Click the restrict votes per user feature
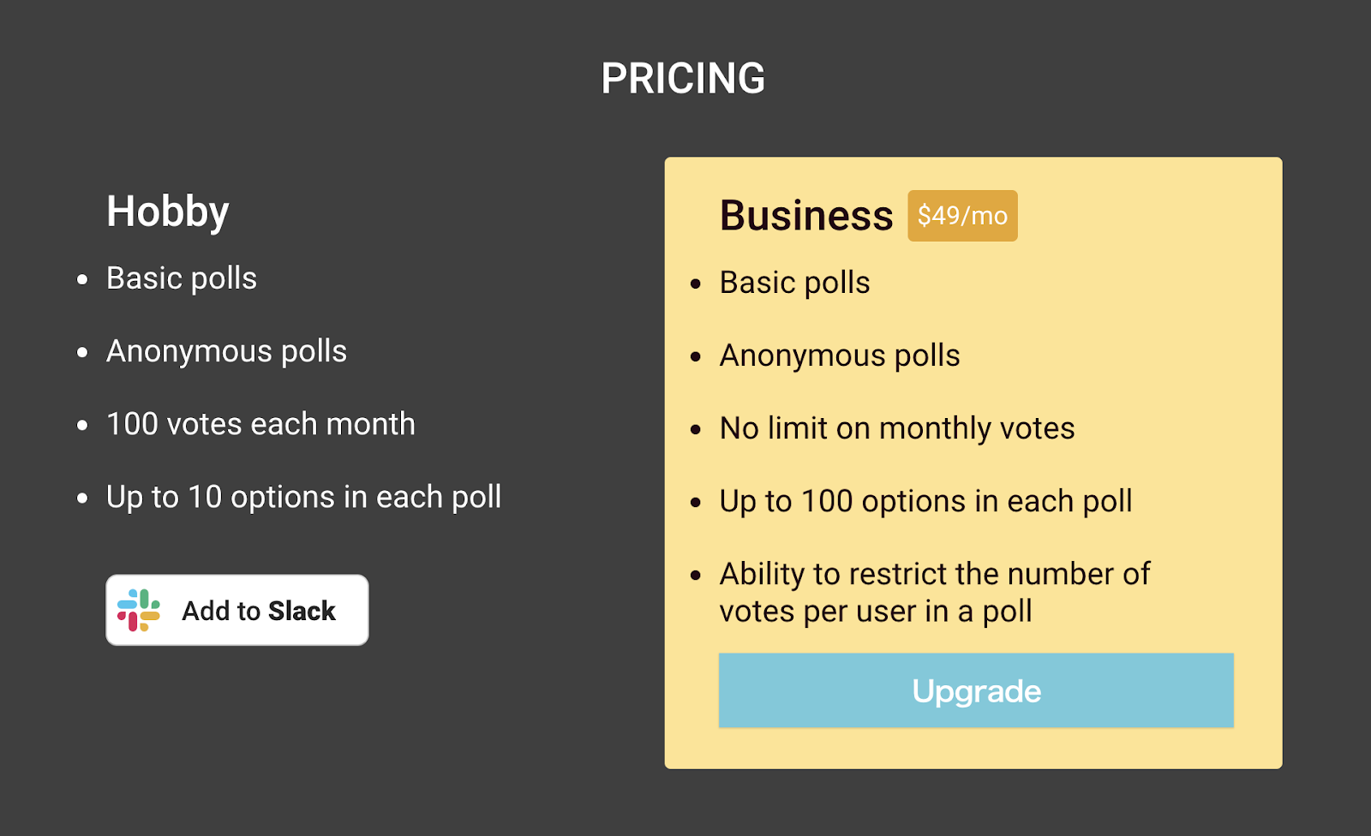This screenshot has width=1371, height=836. coord(934,592)
